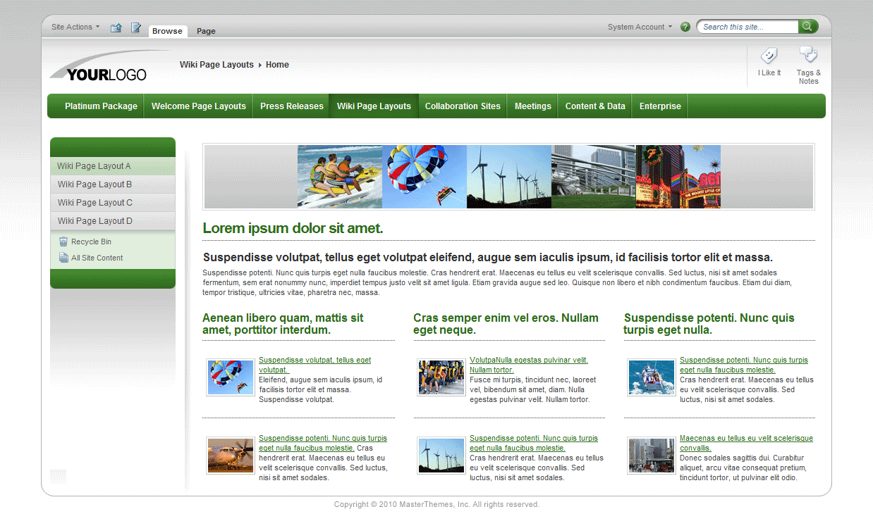
Task: Navigate to the Enterprise section
Action: click(659, 106)
